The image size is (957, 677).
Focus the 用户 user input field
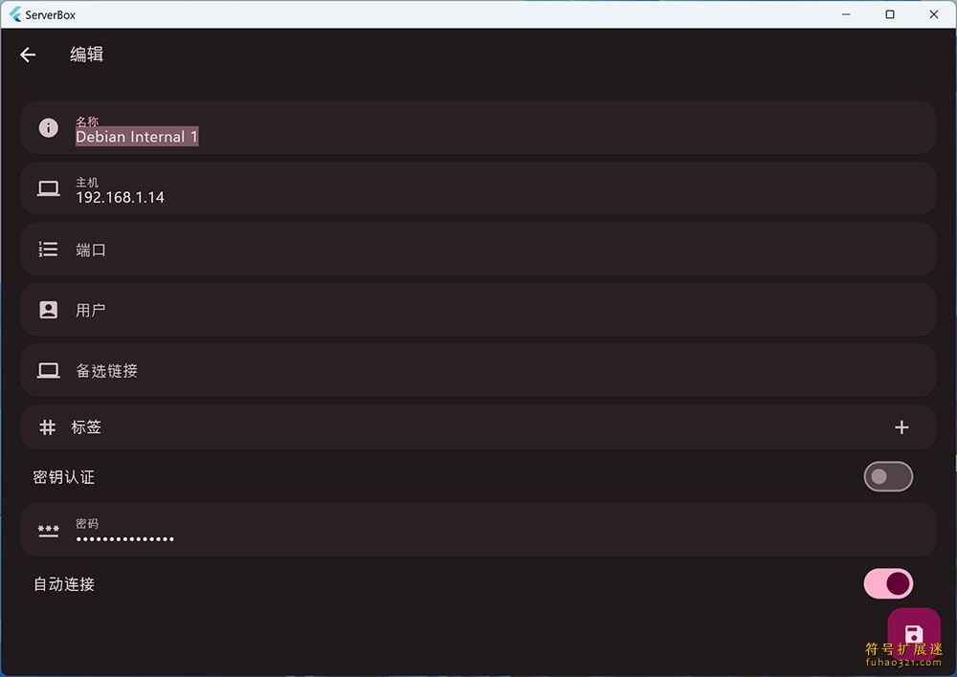pyautogui.click(x=478, y=310)
